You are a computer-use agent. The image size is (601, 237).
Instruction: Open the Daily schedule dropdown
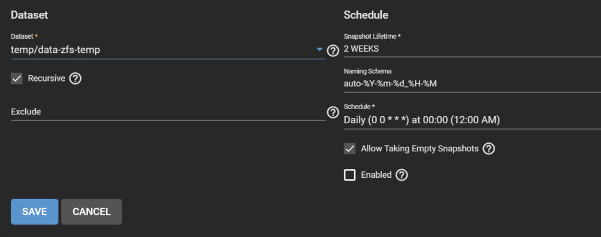point(470,120)
